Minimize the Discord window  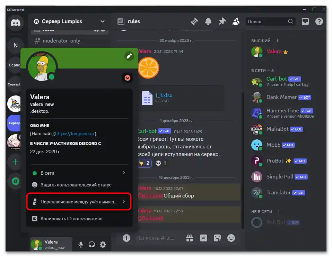(305, 9)
